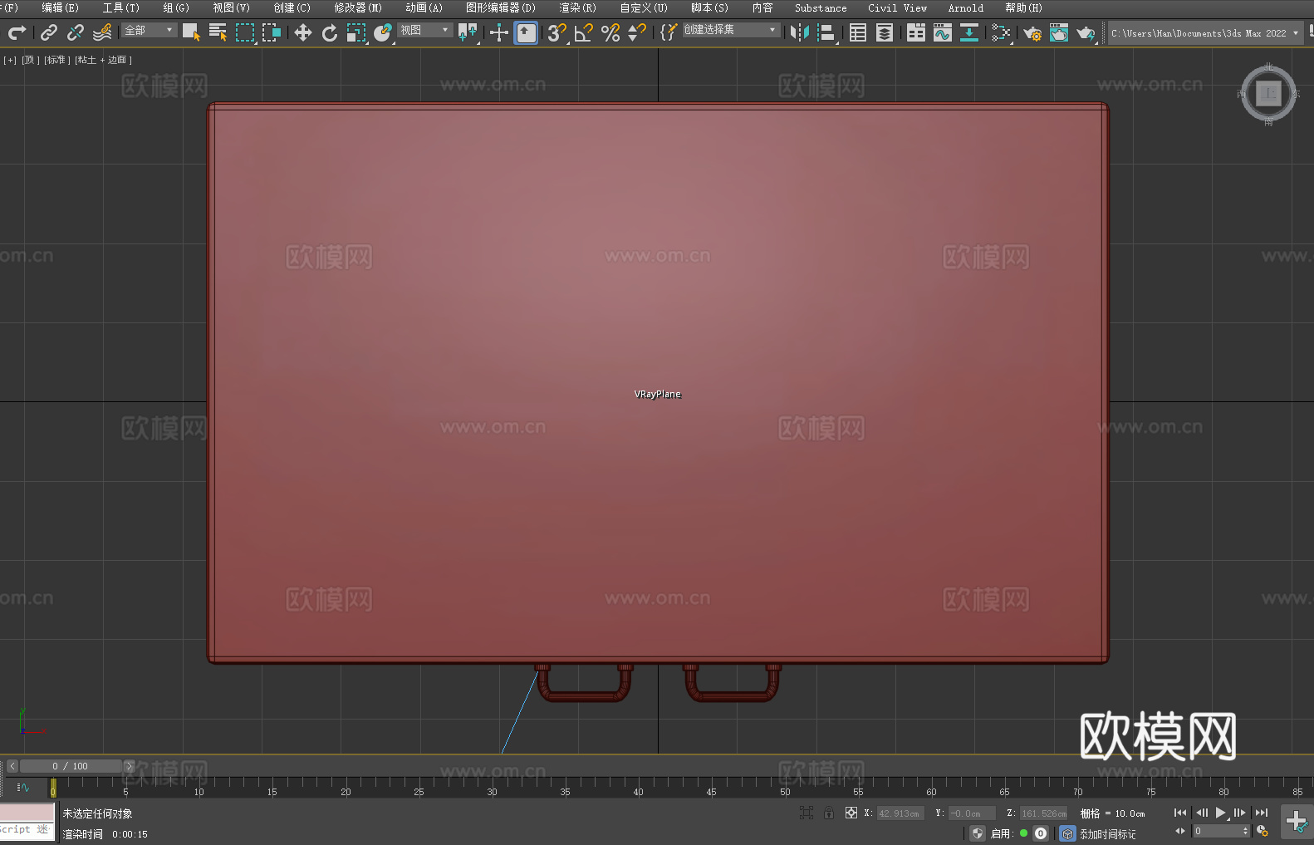
Task: Select the Bind to Space Warp tool
Action: (102, 32)
